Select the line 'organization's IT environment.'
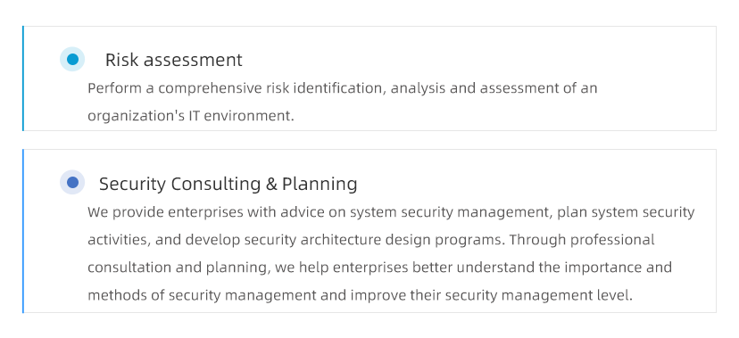 click(x=191, y=116)
